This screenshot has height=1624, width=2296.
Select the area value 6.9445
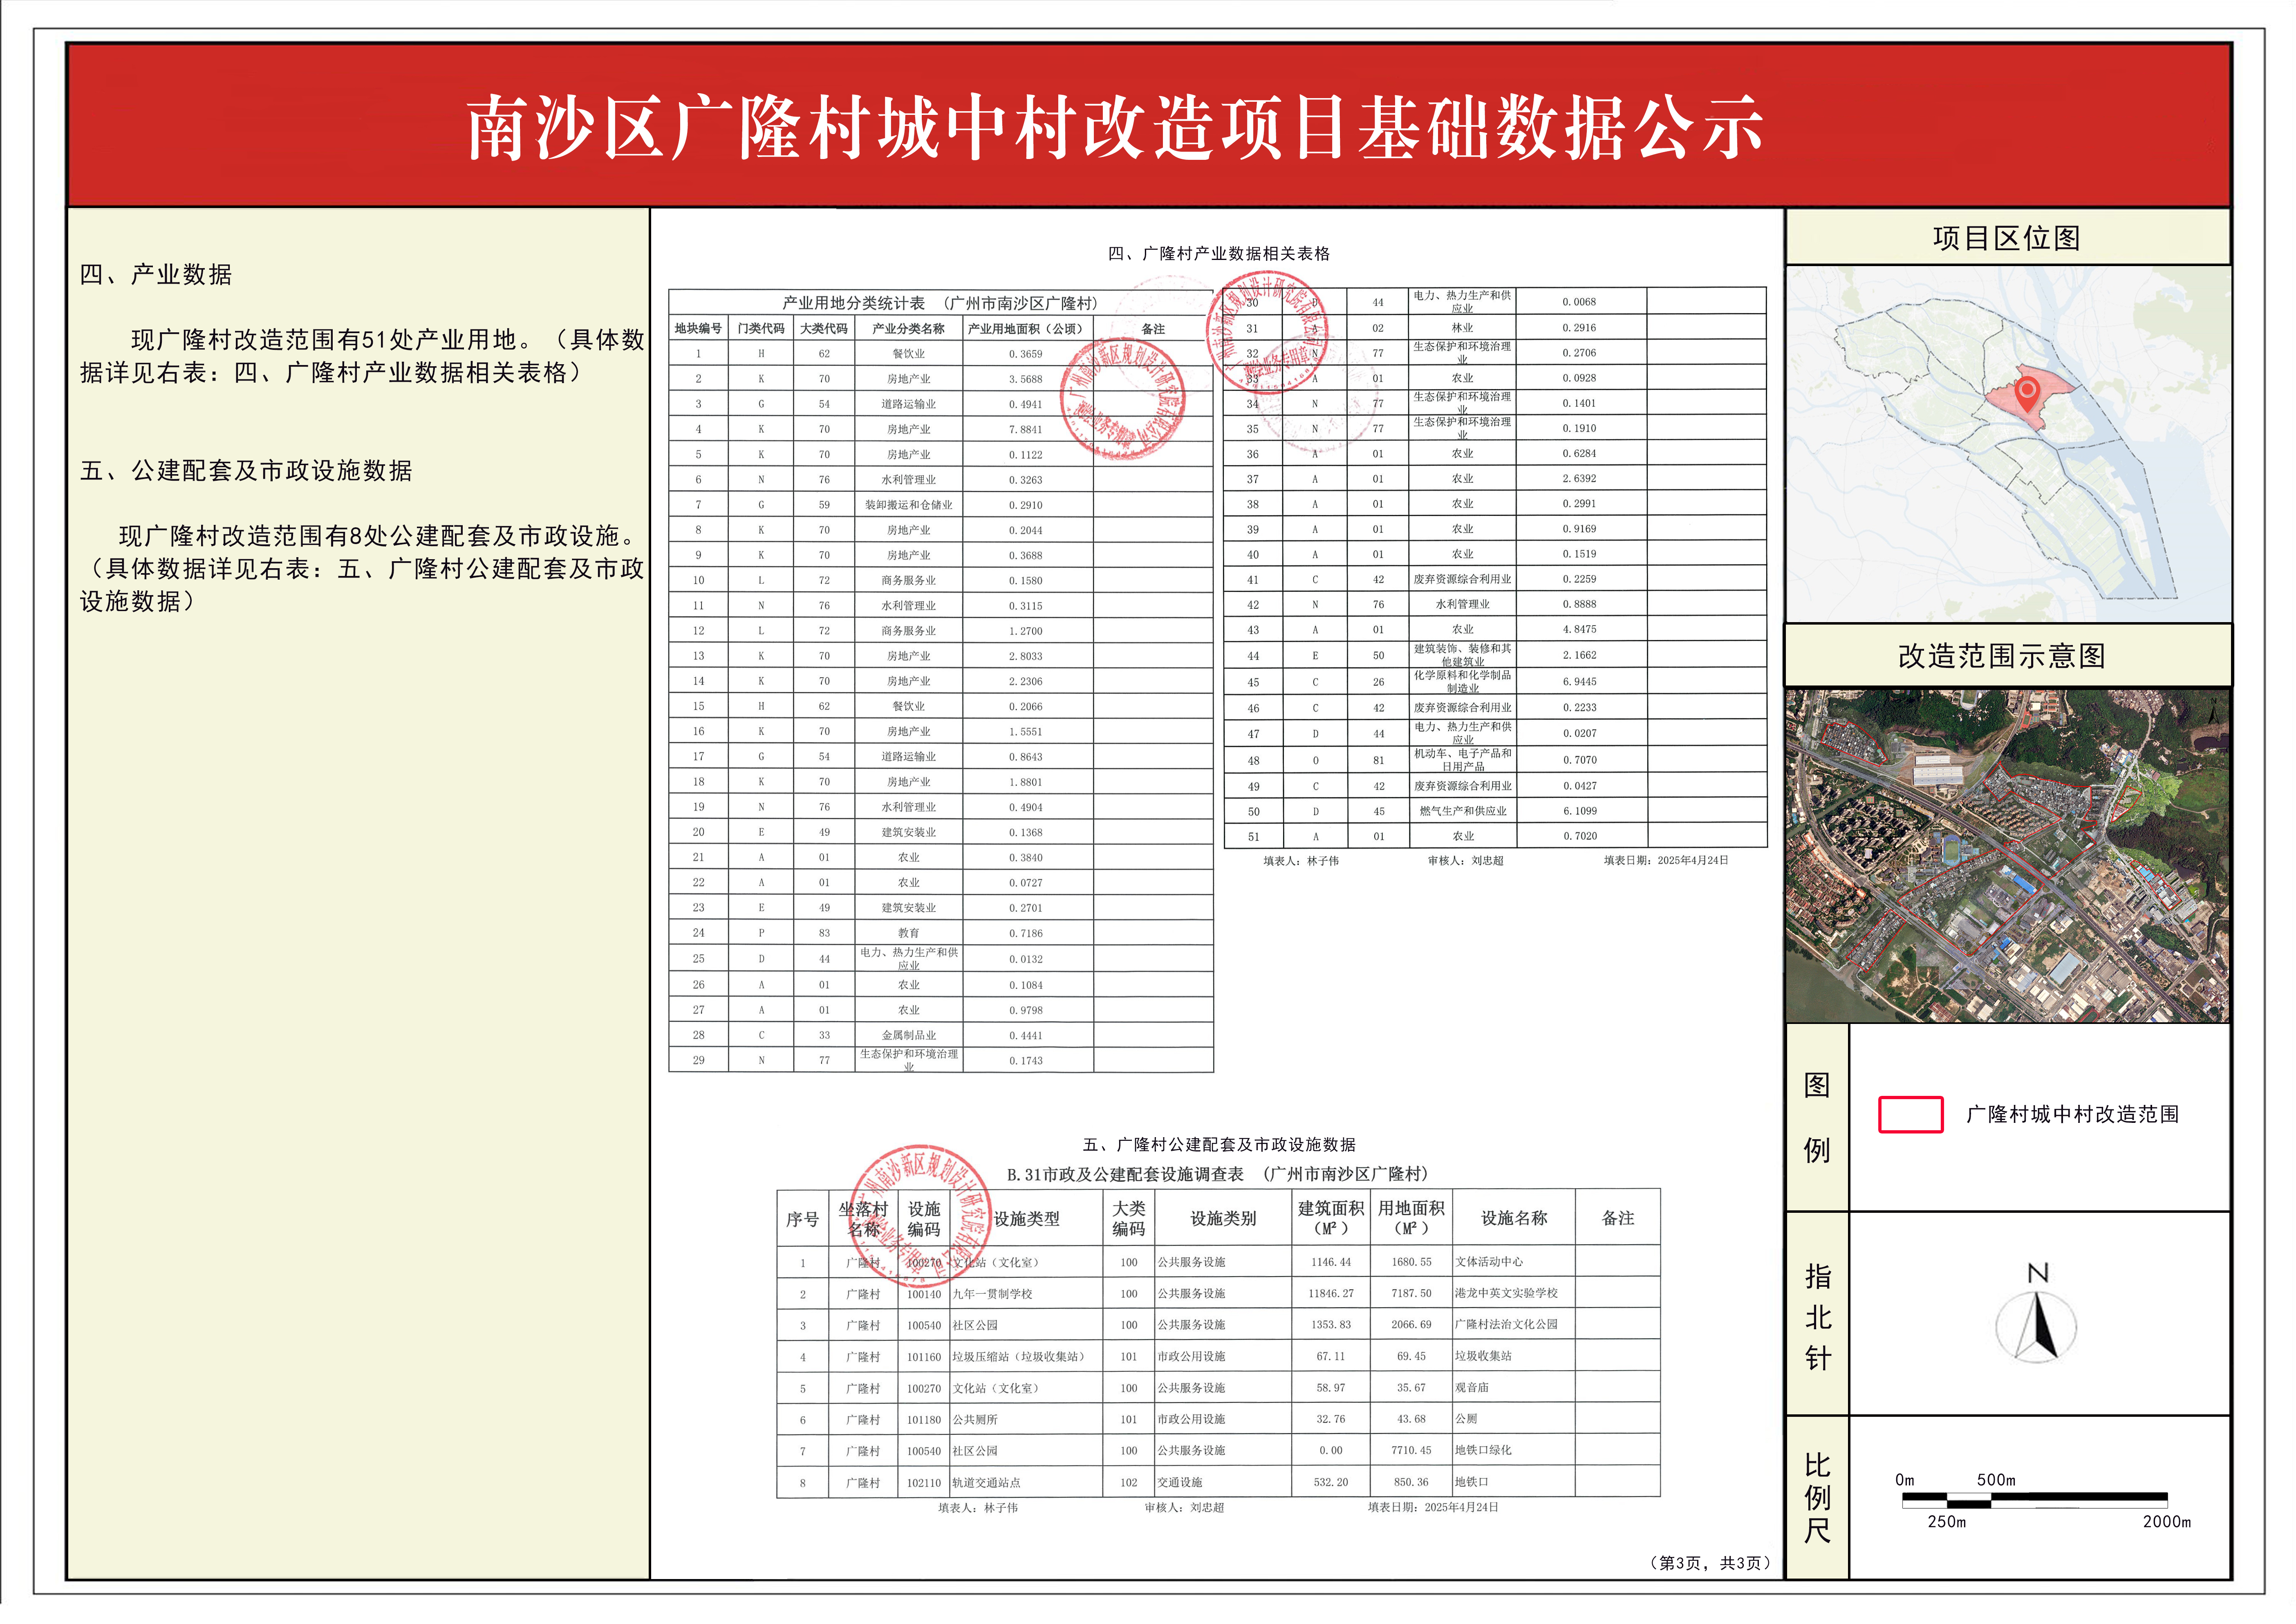click(x=1580, y=682)
